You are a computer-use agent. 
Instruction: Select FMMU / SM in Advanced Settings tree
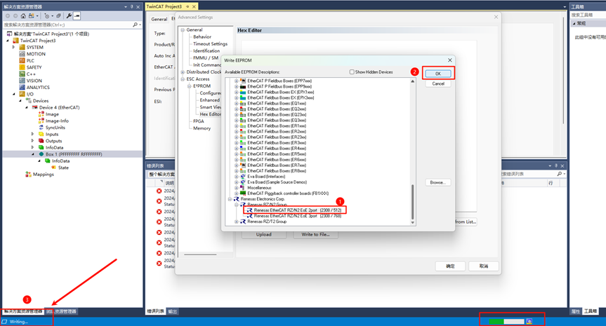[x=206, y=58]
